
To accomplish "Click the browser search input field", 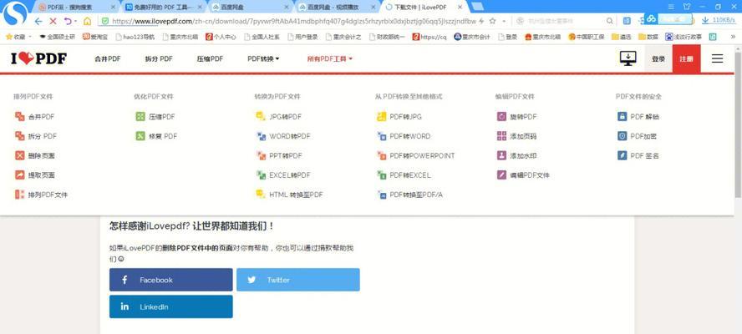I will tap(561, 21).
